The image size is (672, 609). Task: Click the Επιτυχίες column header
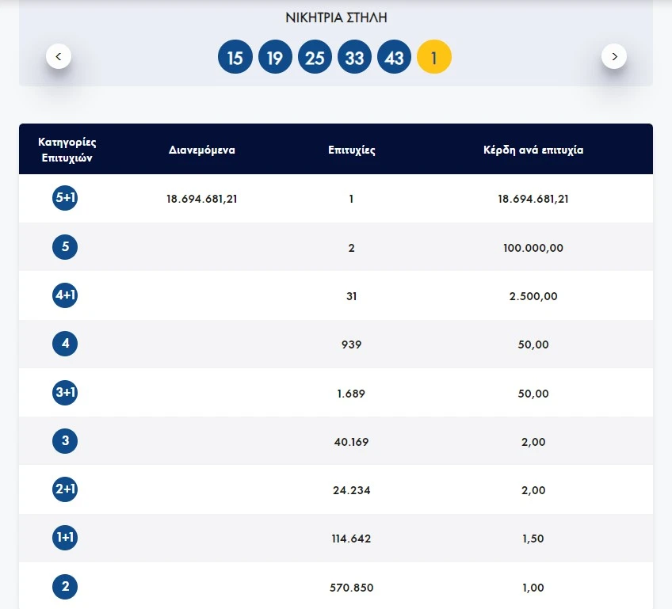tap(352, 150)
